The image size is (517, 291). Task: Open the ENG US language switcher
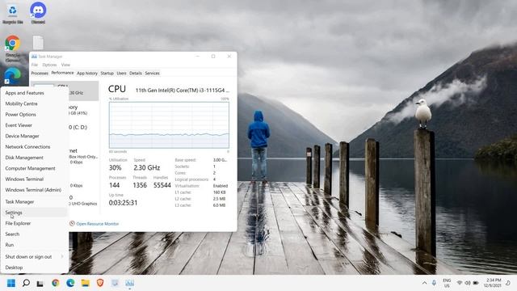pyautogui.click(x=447, y=283)
